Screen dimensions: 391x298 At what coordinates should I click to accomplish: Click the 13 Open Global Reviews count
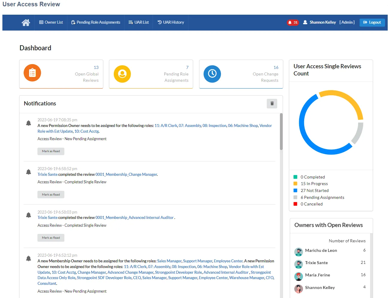96,67
